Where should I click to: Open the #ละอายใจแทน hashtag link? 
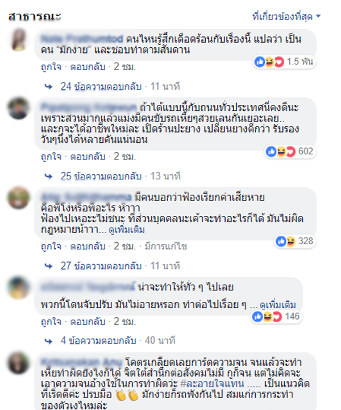point(212,384)
